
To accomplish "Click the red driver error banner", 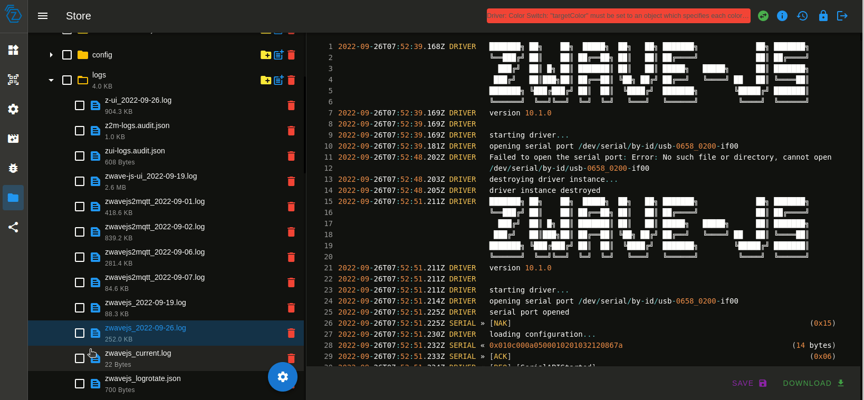I will (618, 16).
